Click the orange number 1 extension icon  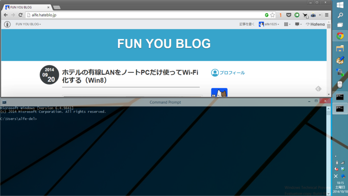tap(281, 15)
